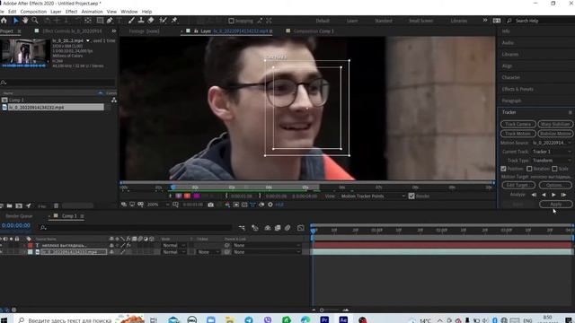575x323 pixels.
Task: Select the mp4 footage item in Project panel
Action: 52,108
